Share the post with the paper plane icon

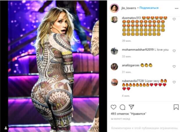(x=131, y=107)
